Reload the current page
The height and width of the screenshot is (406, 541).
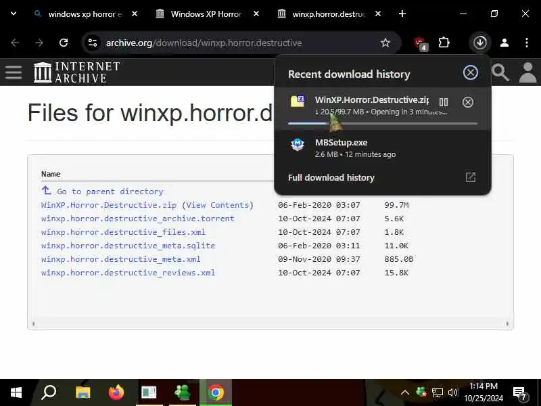point(64,43)
